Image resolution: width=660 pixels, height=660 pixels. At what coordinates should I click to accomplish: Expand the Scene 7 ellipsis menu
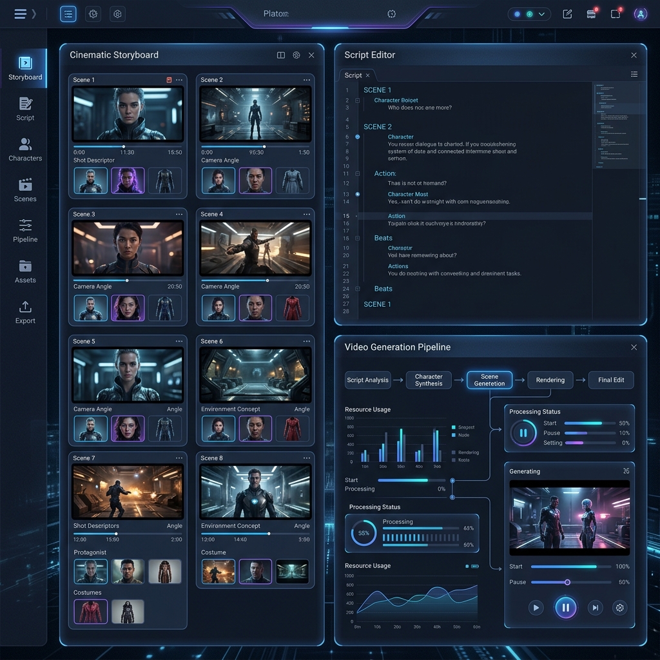pyautogui.click(x=179, y=458)
